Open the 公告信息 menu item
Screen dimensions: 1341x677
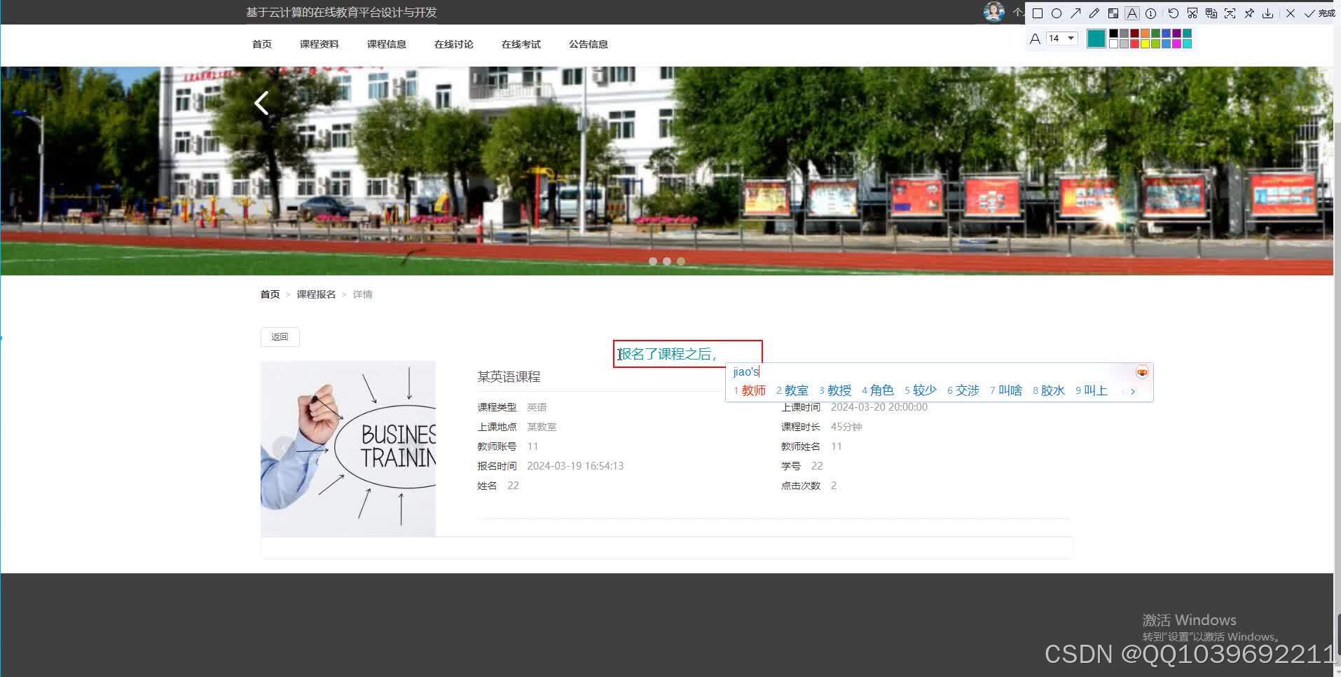pyautogui.click(x=589, y=44)
